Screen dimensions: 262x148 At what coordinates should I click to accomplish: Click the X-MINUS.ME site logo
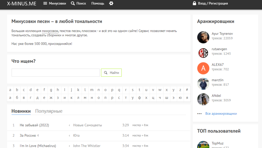pos(21,4)
